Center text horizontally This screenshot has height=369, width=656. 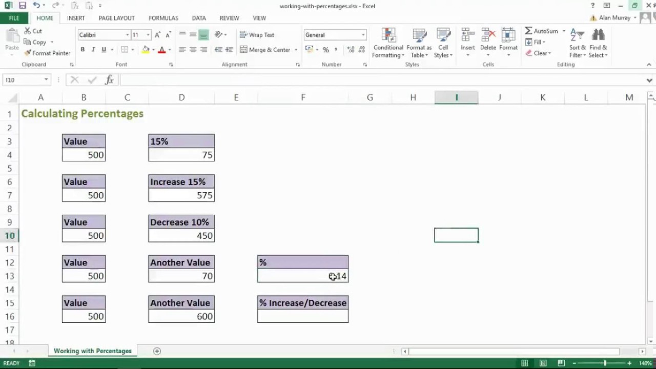tap(193, 50)
